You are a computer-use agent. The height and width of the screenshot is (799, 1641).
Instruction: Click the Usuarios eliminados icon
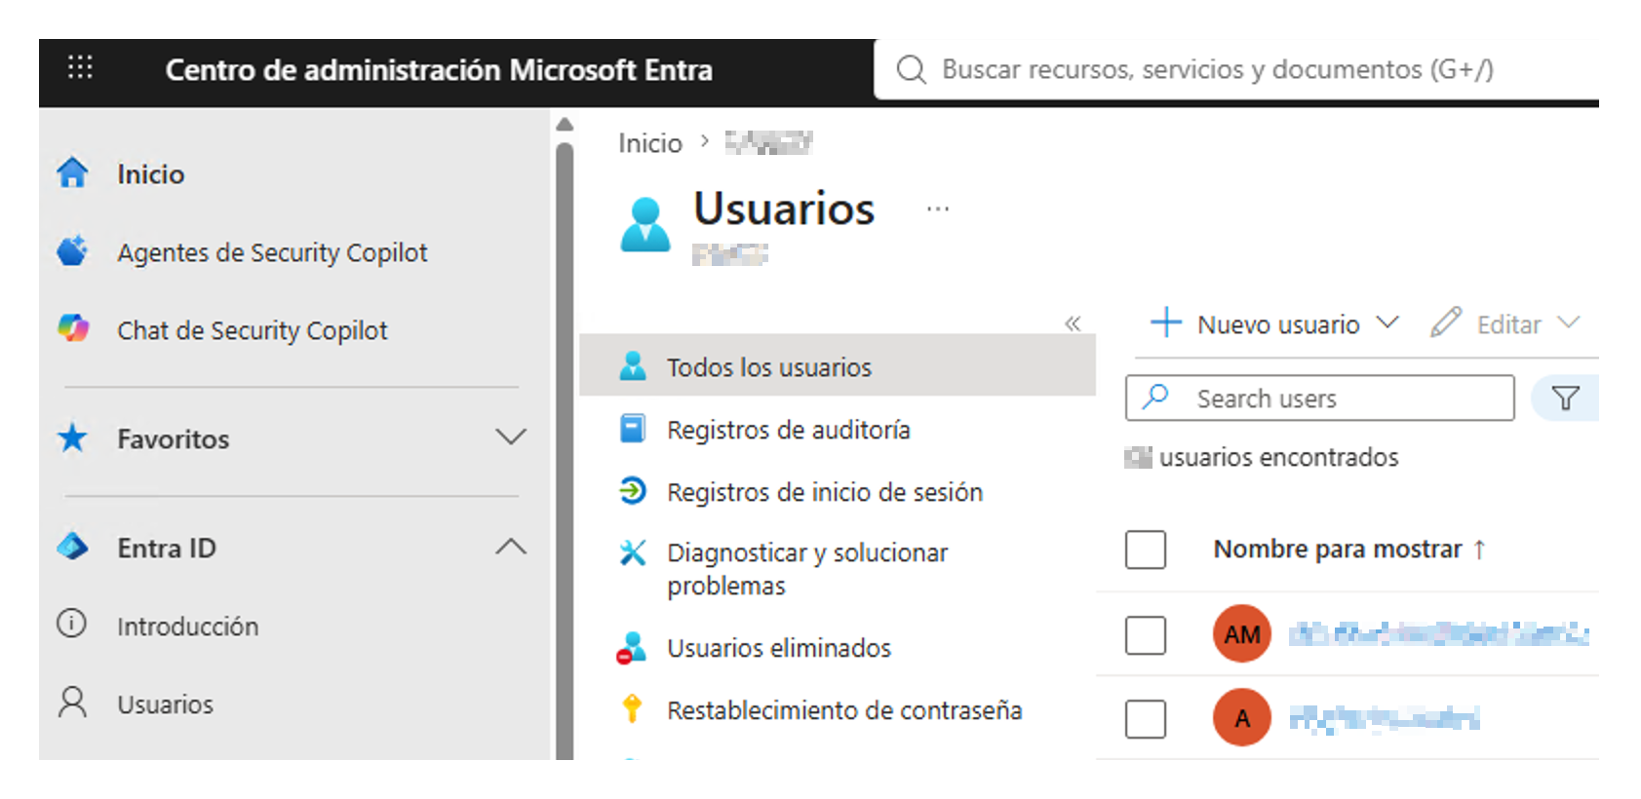click(632, 647)
